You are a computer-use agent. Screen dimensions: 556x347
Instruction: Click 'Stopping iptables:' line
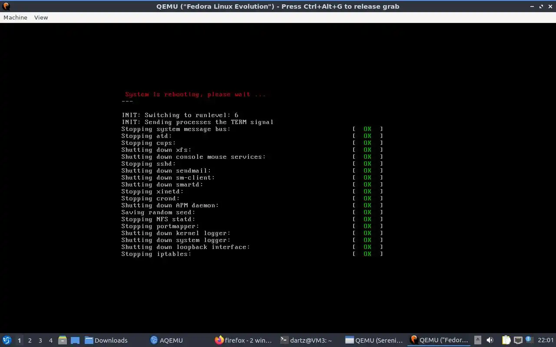[156, 254]
